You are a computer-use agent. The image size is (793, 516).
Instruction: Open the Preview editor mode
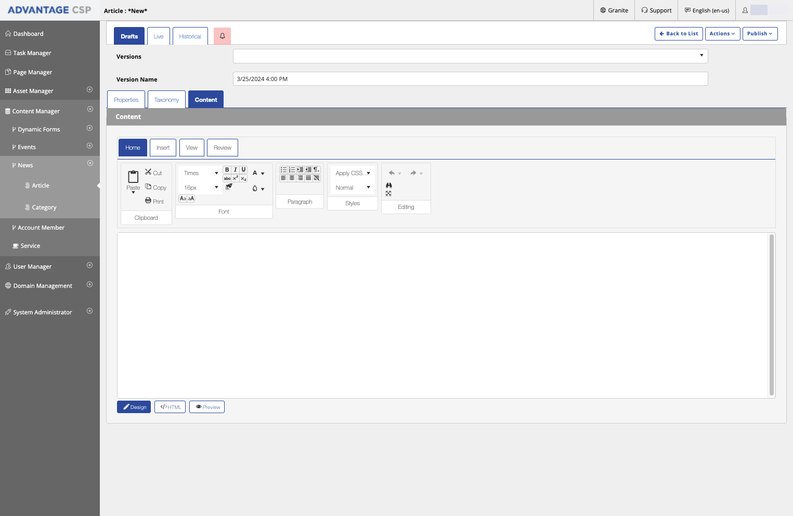207,407
